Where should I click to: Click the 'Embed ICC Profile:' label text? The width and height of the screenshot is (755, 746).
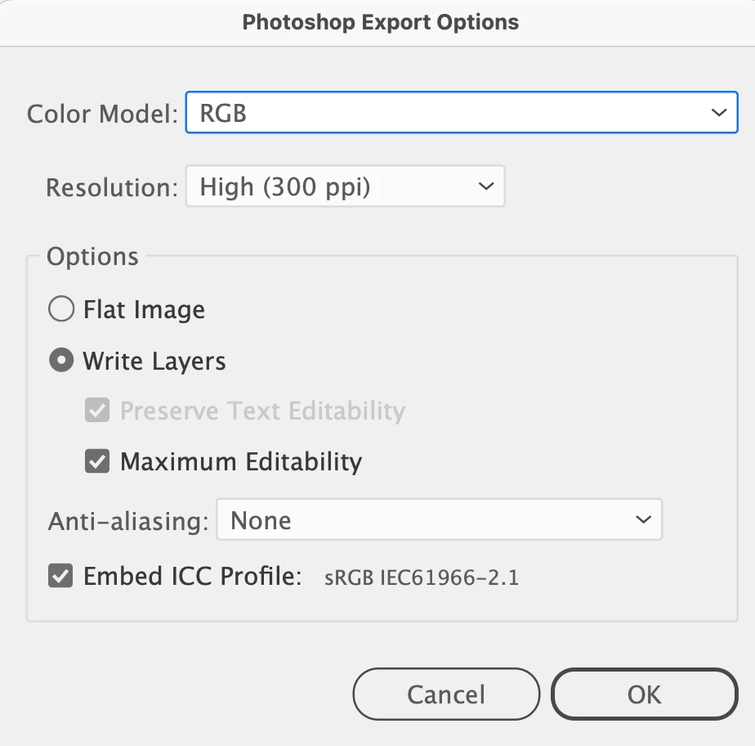tap(193, 576)
